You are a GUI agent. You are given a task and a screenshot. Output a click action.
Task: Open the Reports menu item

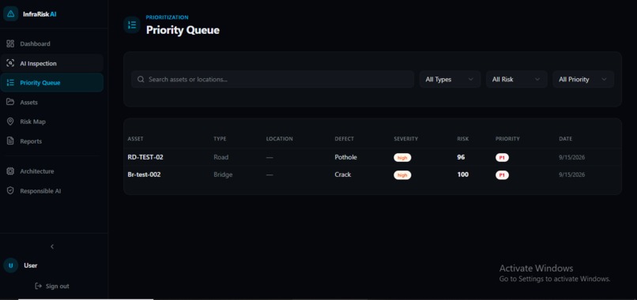[52, 141]
